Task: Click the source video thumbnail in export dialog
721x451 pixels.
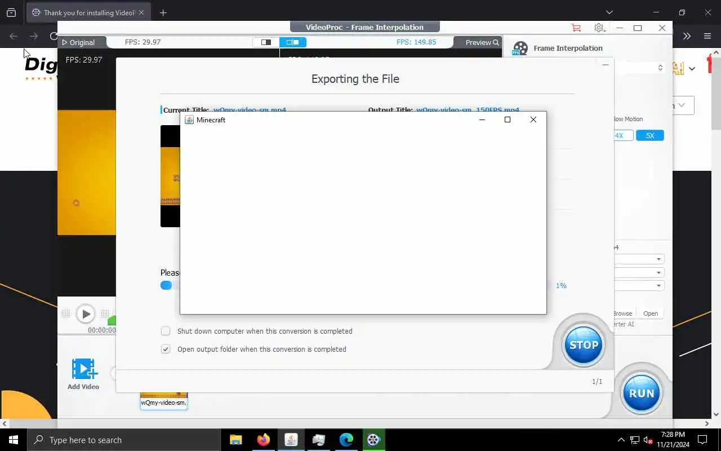Action: (170, 176)
